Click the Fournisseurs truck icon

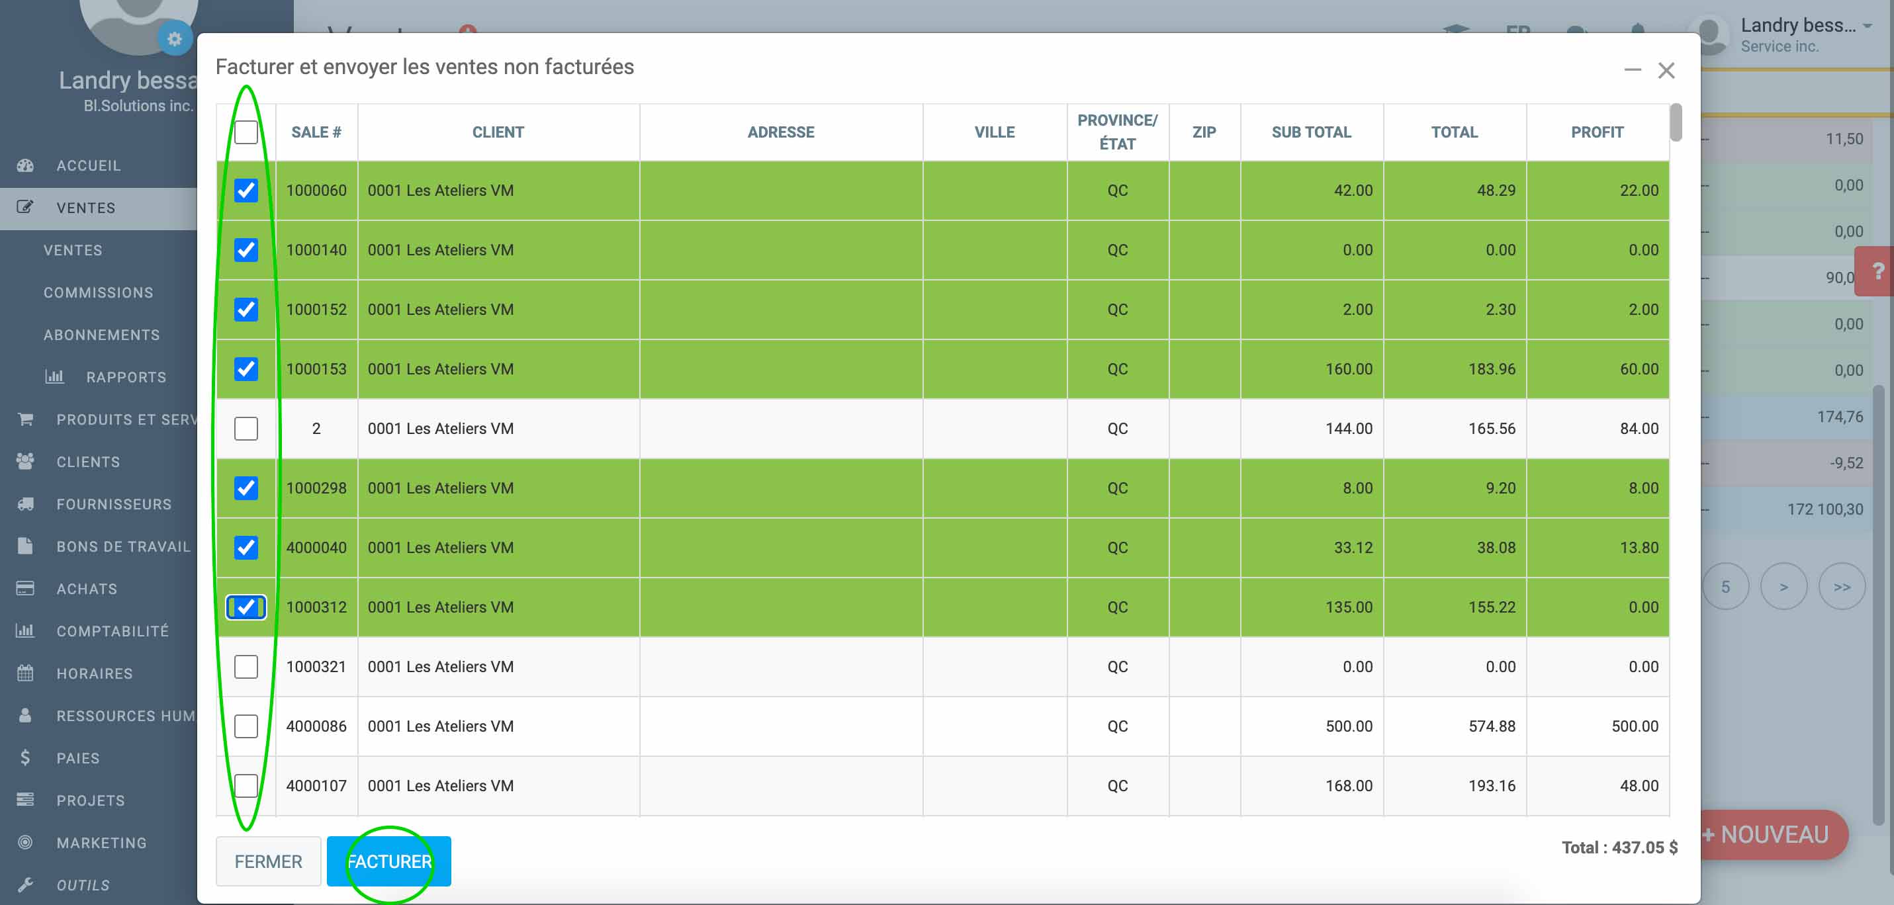tap(25, 504)
